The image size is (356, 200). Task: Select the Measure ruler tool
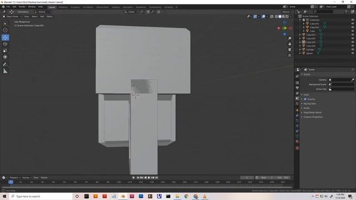pyautogui.click(x=5, y=71)
